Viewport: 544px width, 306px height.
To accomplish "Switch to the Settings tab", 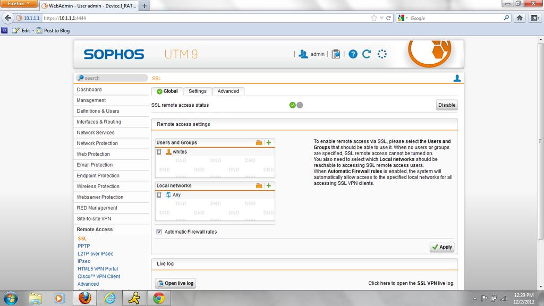I will pos(198,91).
